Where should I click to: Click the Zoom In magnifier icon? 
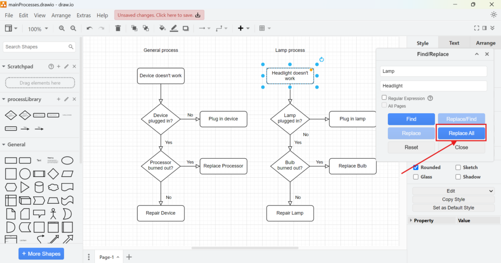(x=62, y=28)
